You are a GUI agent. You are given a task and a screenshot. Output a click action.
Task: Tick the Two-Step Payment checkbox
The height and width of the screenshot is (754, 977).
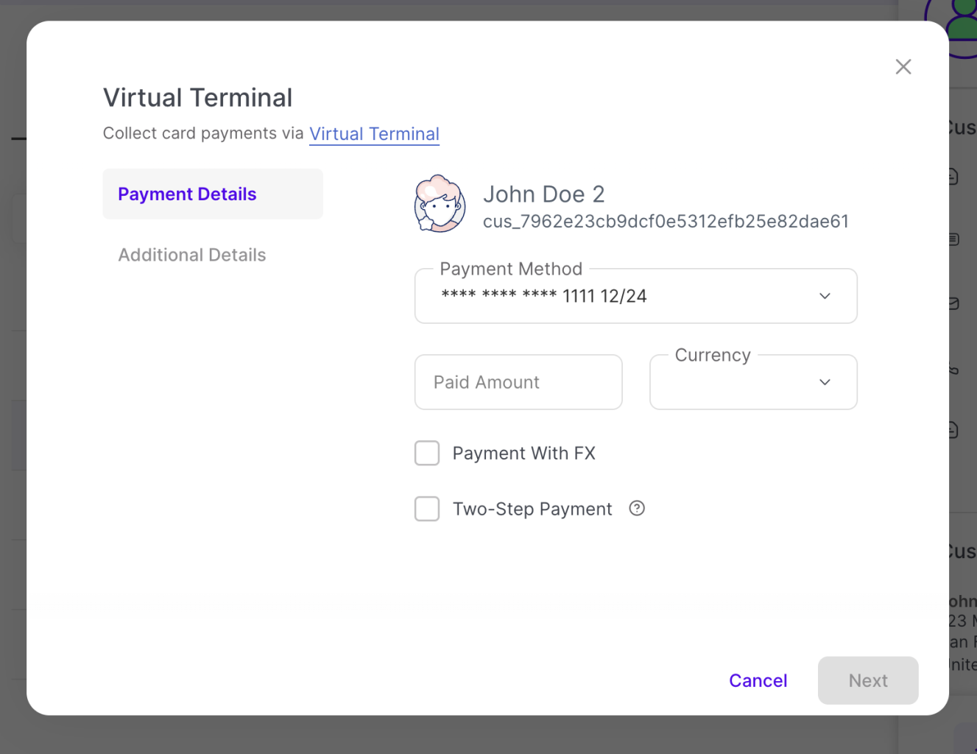pos(427,509)
